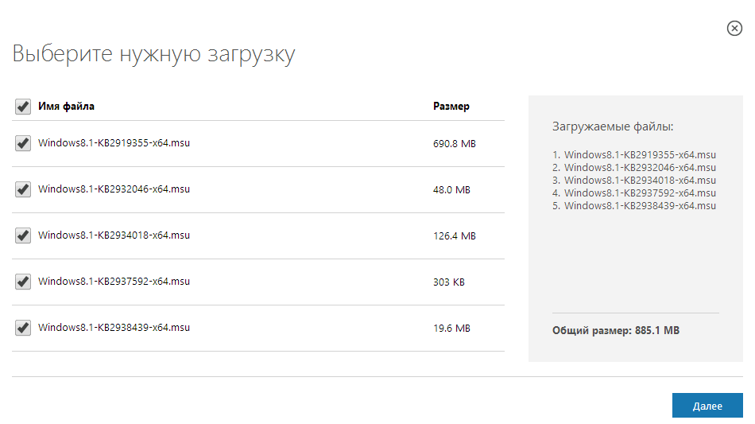Click the Имя файла column header
The image size is (755, 424).
pyautogui.click(x=66, y=106)
